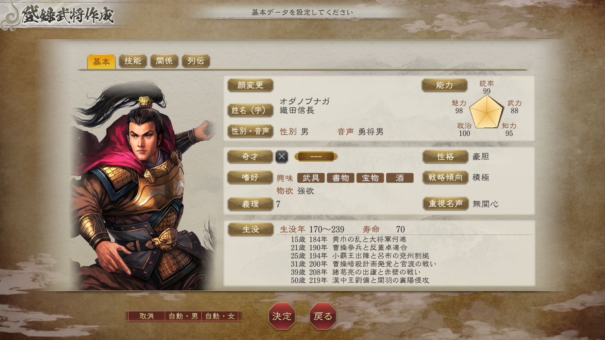This screenshot has width=605, height=340.
Task: Edit 姓名(字) name setting
Action: coord(250,110)
